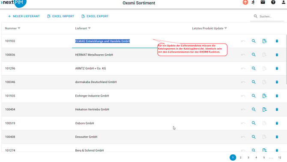The image size is (287, 162).
Task: Click export file icon in ELMAG row
Action: tap(264, 41)
